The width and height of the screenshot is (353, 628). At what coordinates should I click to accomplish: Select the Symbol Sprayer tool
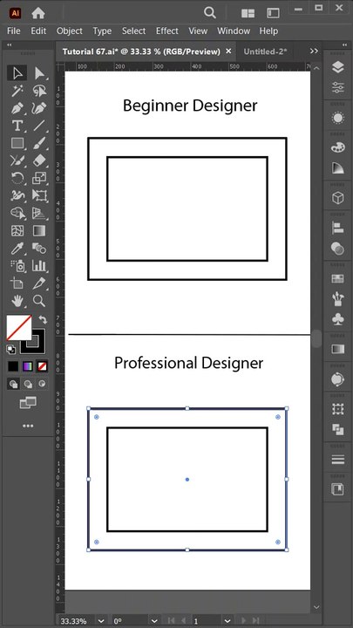(x=17, y=265)
